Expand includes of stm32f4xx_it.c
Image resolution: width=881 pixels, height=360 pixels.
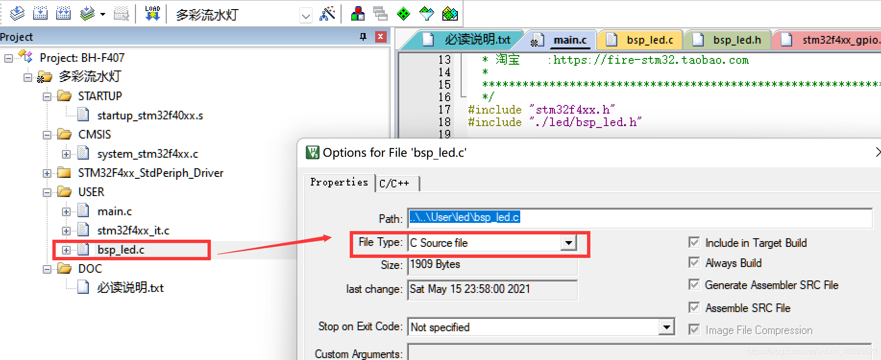[x=66, y=231]
